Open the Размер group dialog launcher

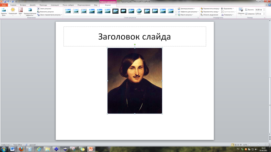tap(264, 18)
